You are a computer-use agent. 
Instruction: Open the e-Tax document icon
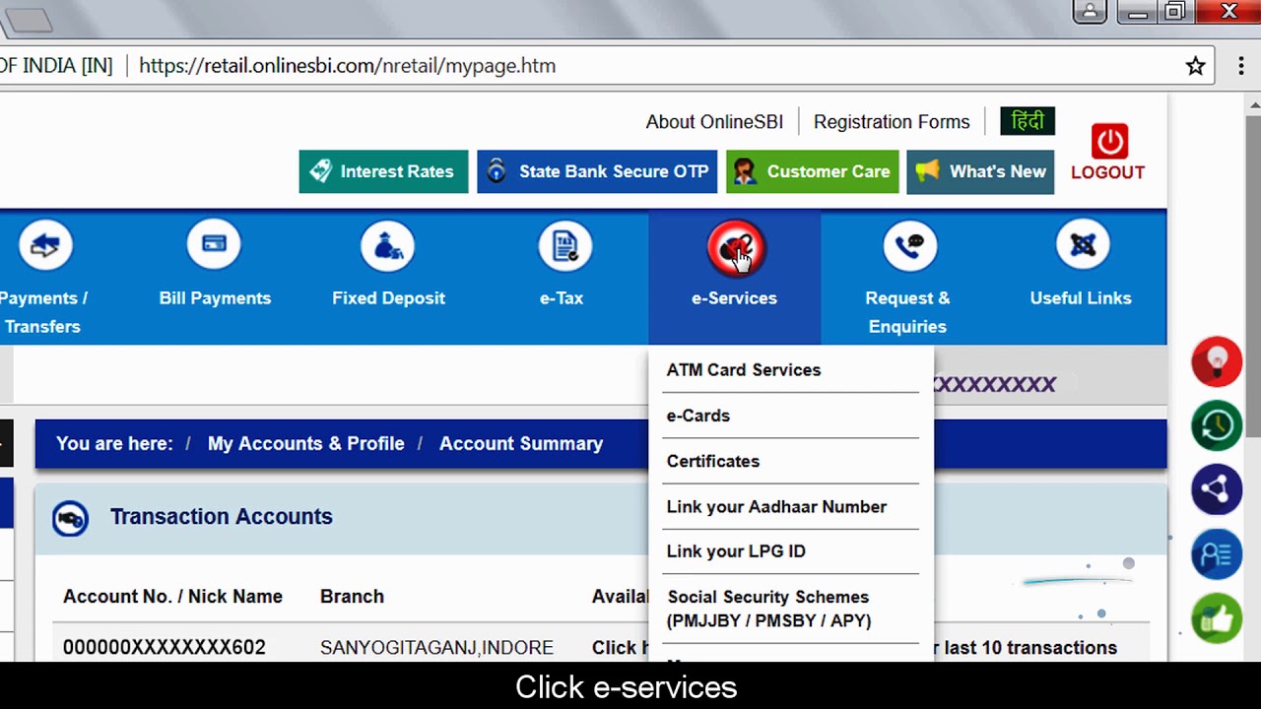click(x=564, y=246)
